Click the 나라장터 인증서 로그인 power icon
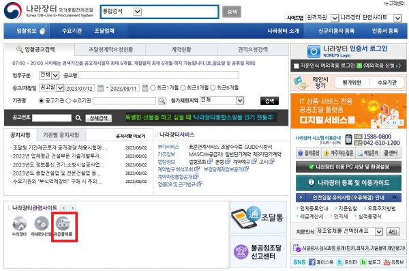The image size is (409, 271). click(314, 51)
